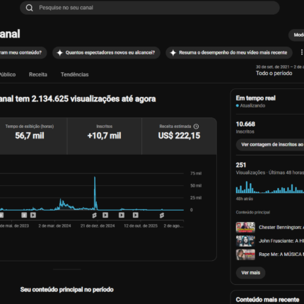Click the '21 de dez. de 2024' axis label
Image resolution: width=304 pixels, height=304 pixels.
98,226
